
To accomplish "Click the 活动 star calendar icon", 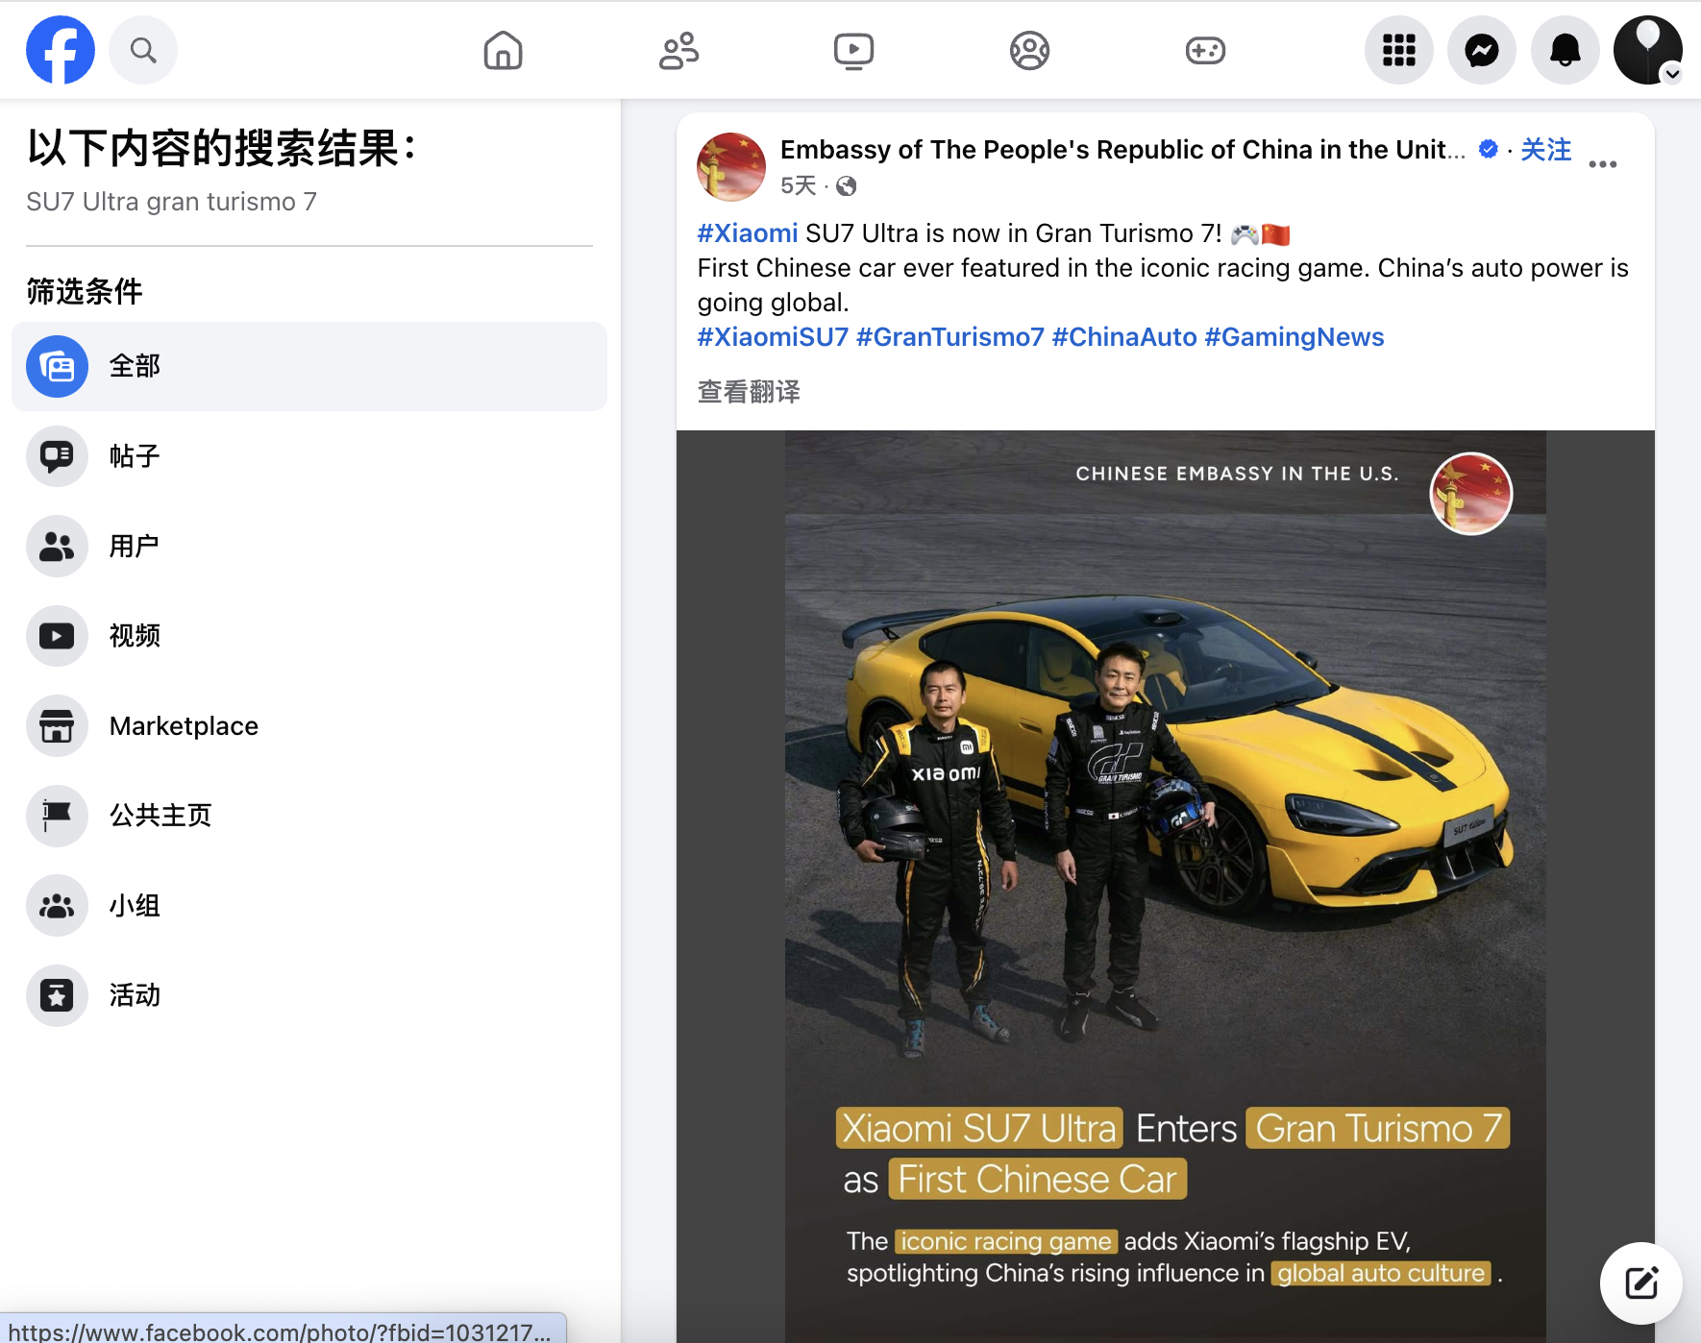I will click(57, 995).
